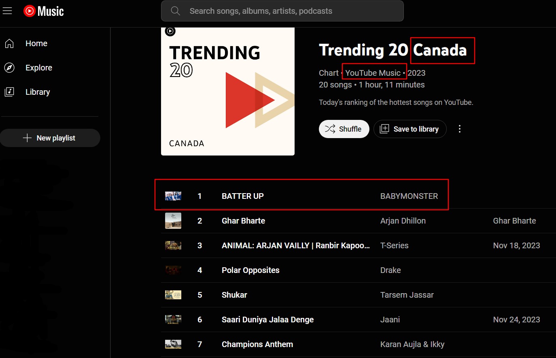Focus the search songs, albums, artists field
Image resolution: width=556 pixels, height=358 pixels.
[282, 11]
